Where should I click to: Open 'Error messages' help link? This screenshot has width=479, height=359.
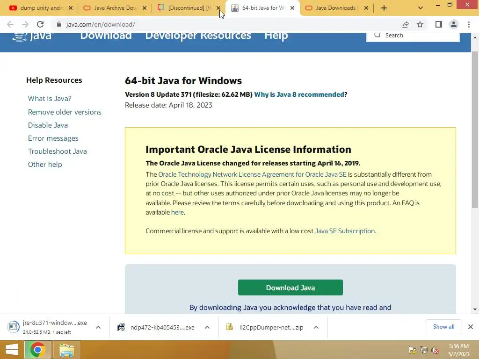(53, 138)
